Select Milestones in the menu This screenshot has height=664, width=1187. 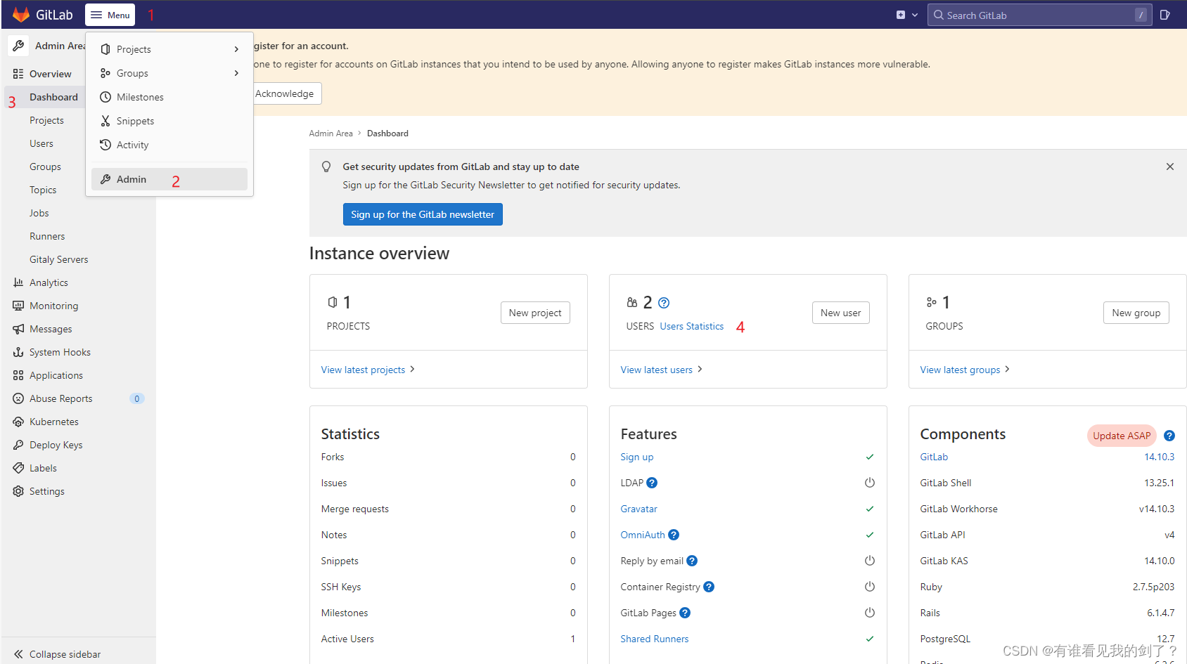click(x=169, y=97)
